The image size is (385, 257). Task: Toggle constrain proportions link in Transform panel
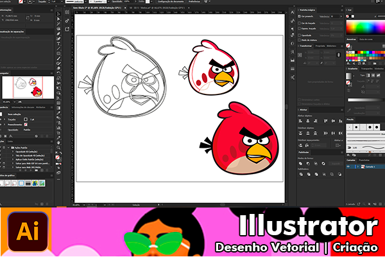(x=339, y=55)
